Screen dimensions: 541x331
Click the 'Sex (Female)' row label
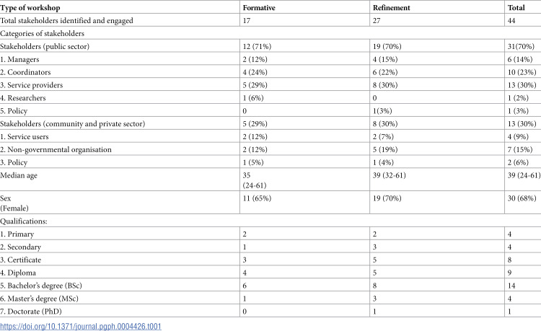(x=14, y=203)
